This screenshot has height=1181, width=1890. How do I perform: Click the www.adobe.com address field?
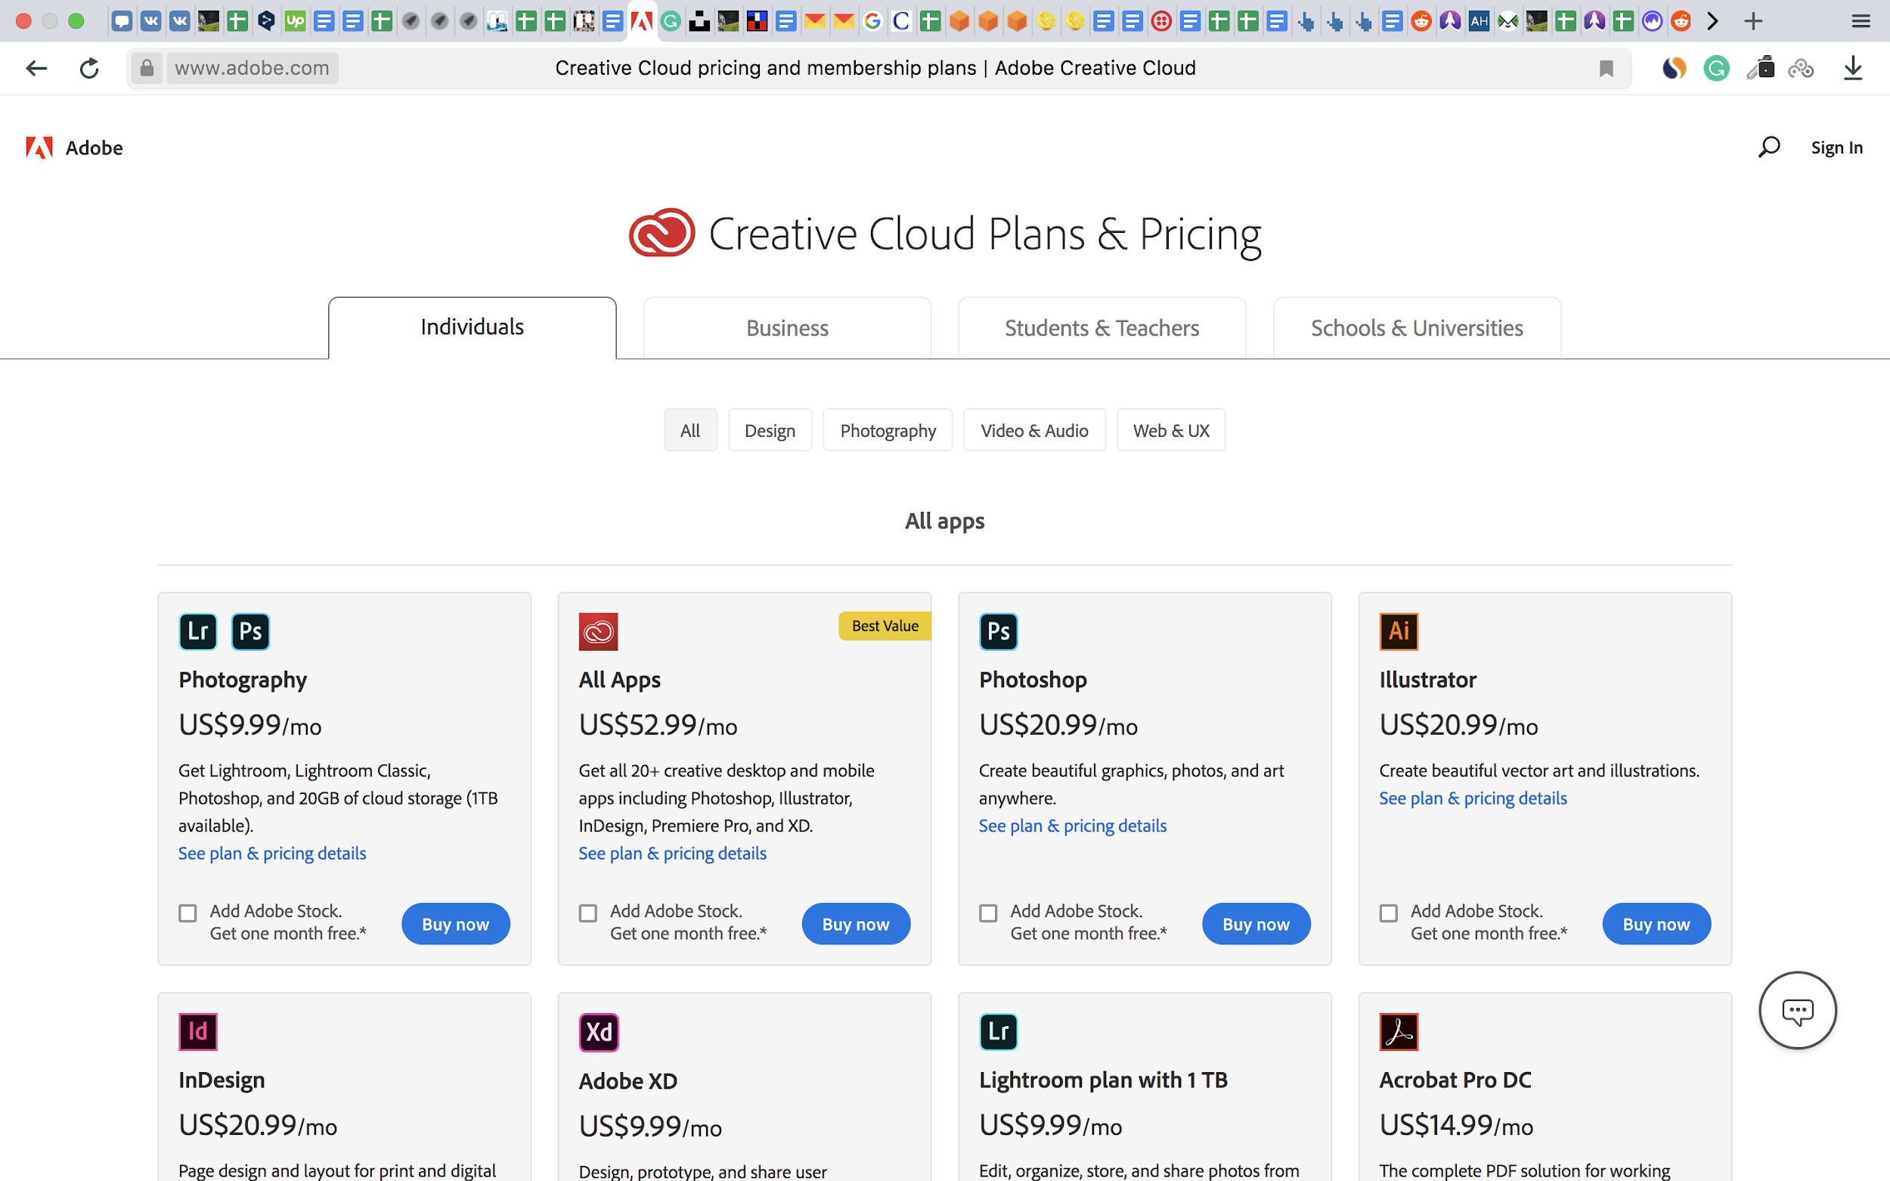(x=252, y=68)
